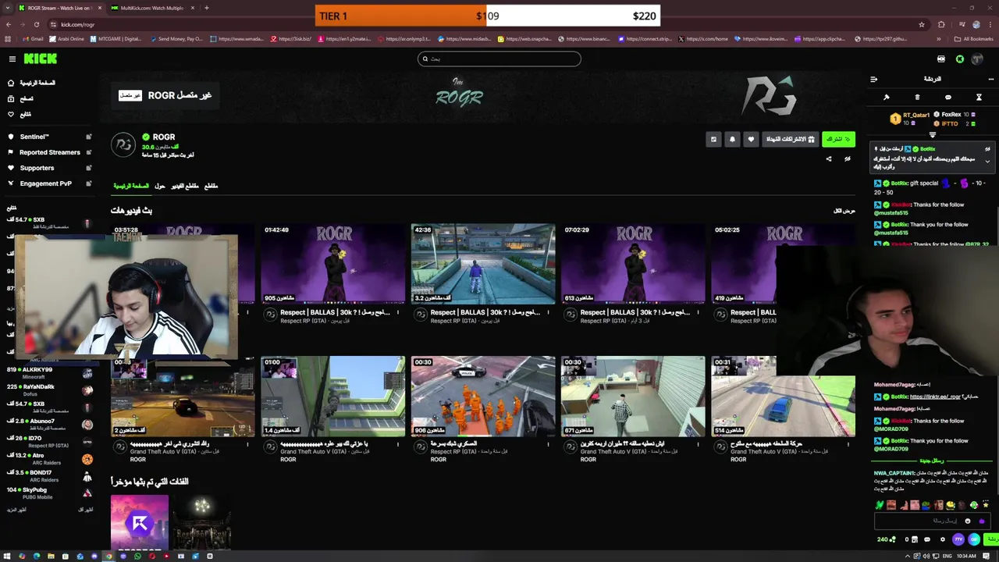Open Engagement PvP in the sidebar
This screenshot has width=999, height=562.
tap(45, 183)
